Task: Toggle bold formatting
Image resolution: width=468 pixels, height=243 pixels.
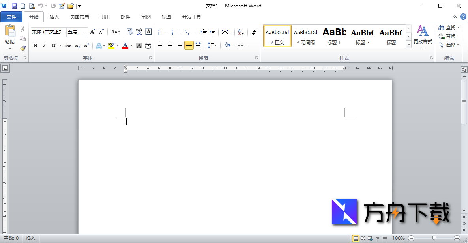Action: (35, 46)
